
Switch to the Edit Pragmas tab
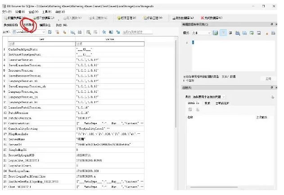coord(45,25)
